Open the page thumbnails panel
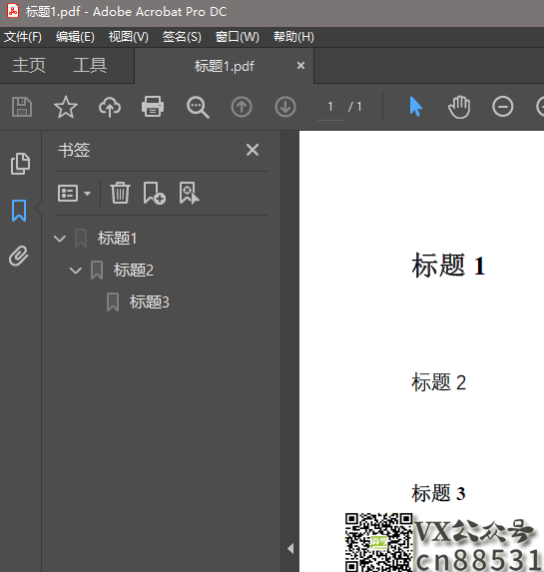 coord(20,164)
